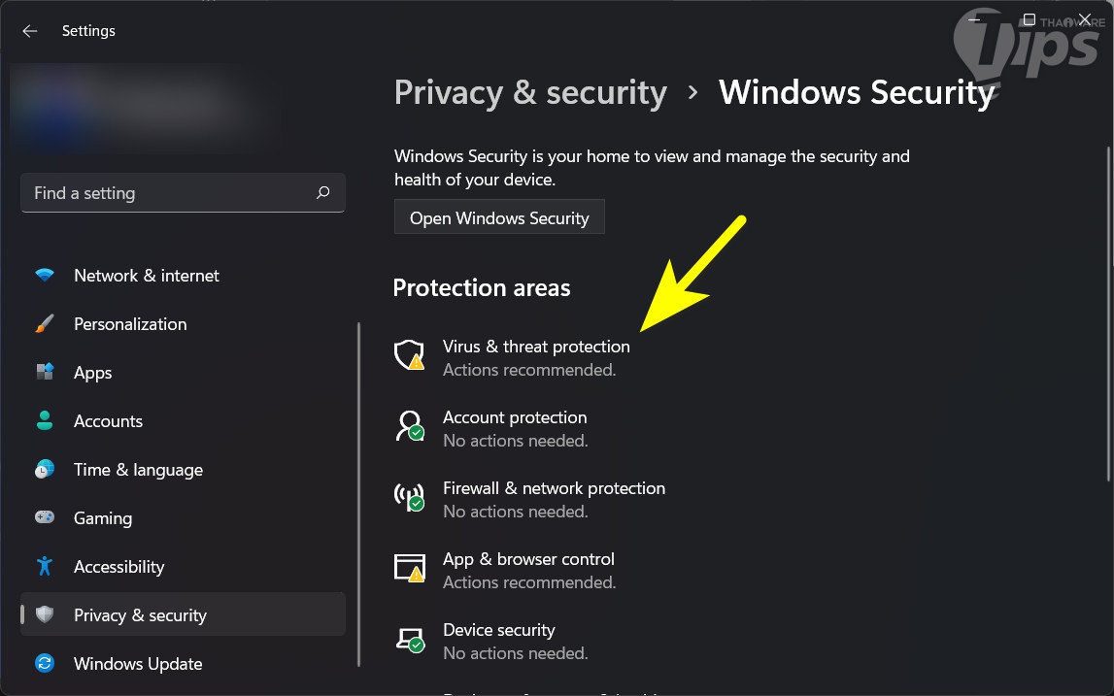Open Virus & threat protection area

(536, 347)
